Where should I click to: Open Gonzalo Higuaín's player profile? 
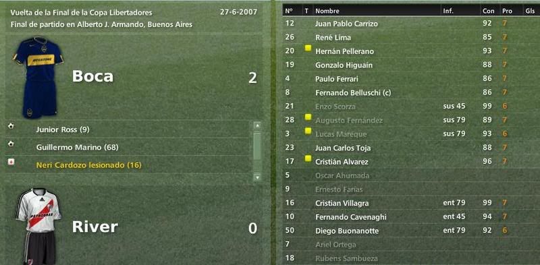(344, 65)
